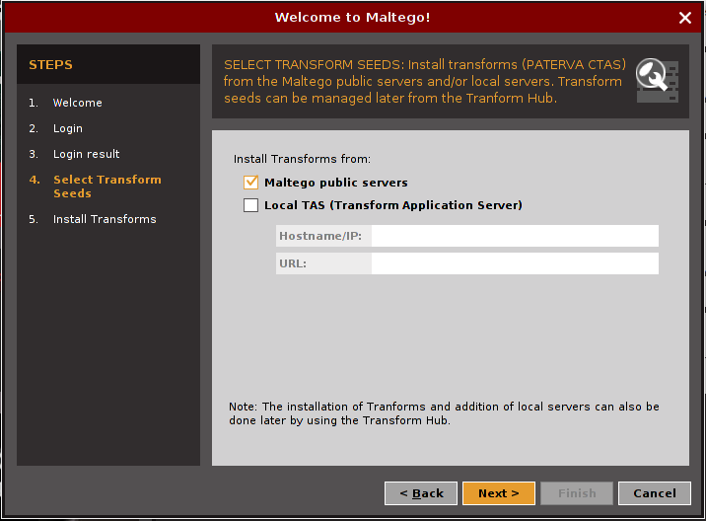This screenshot has width=706, height=521.
Task: Click the transform seeds wrench icon in header
Action: [x=656, y=81]
